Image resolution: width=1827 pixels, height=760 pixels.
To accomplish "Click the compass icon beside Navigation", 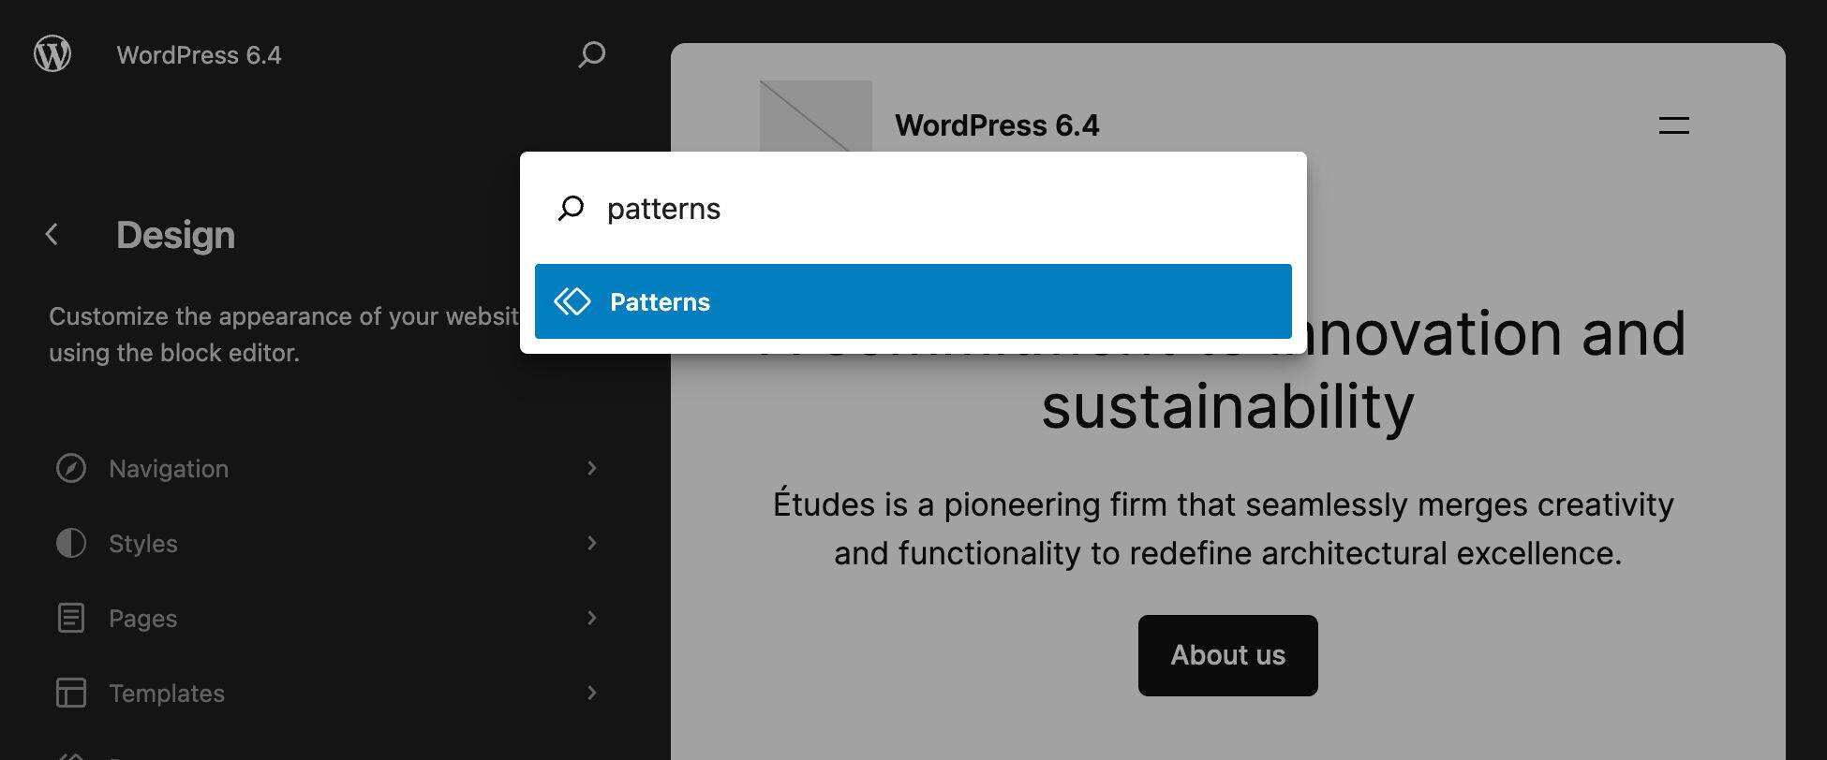I will (x=71, y=468).
